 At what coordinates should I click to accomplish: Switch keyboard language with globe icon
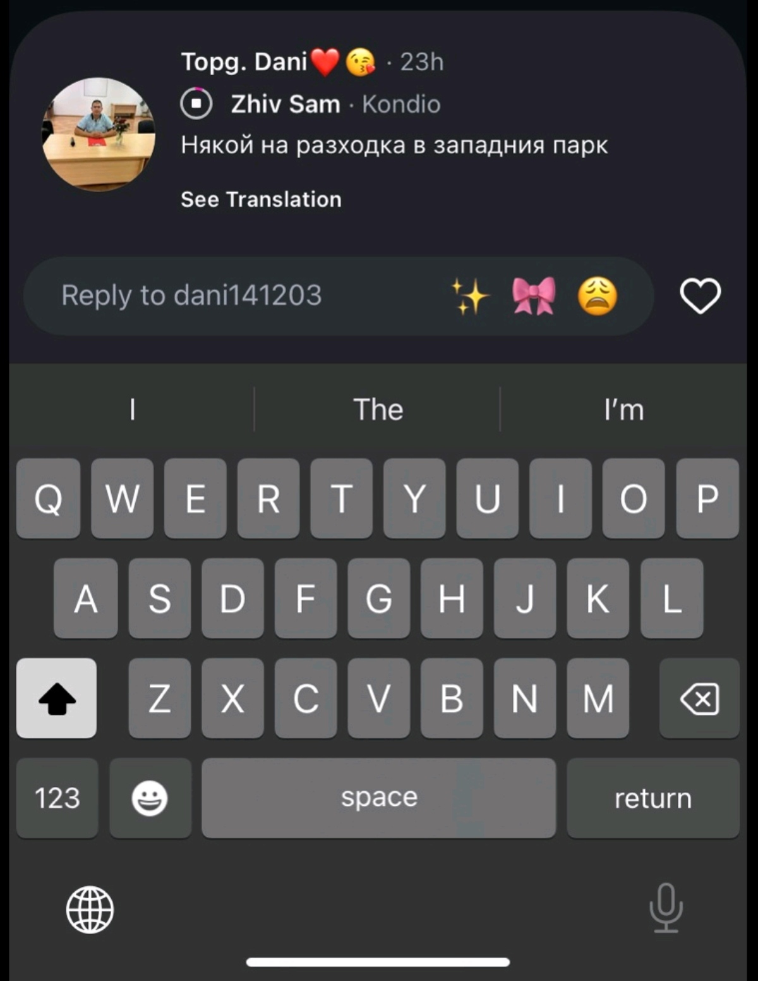(90, 910)
